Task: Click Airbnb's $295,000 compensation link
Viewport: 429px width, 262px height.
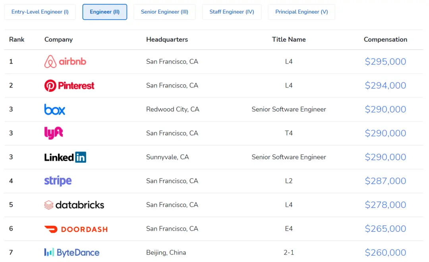Action: [385, 62]
